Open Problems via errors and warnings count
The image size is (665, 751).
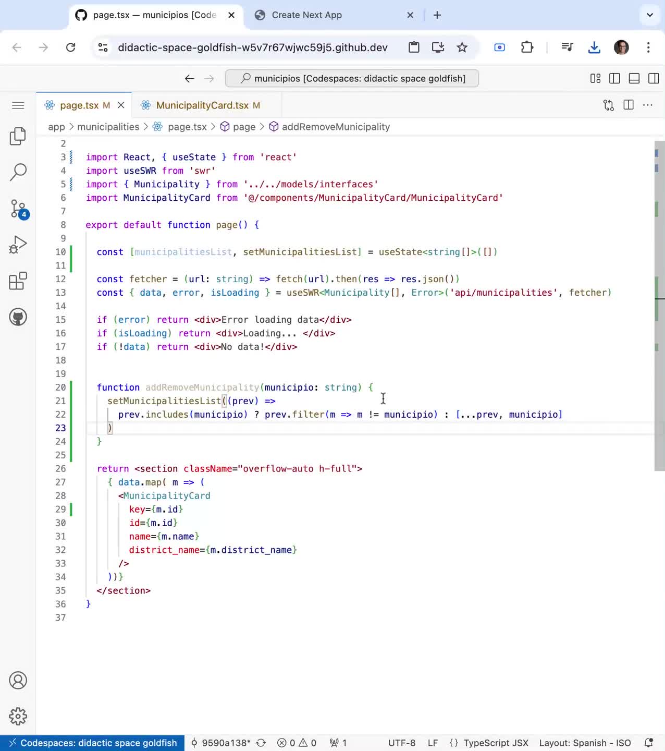297,743
